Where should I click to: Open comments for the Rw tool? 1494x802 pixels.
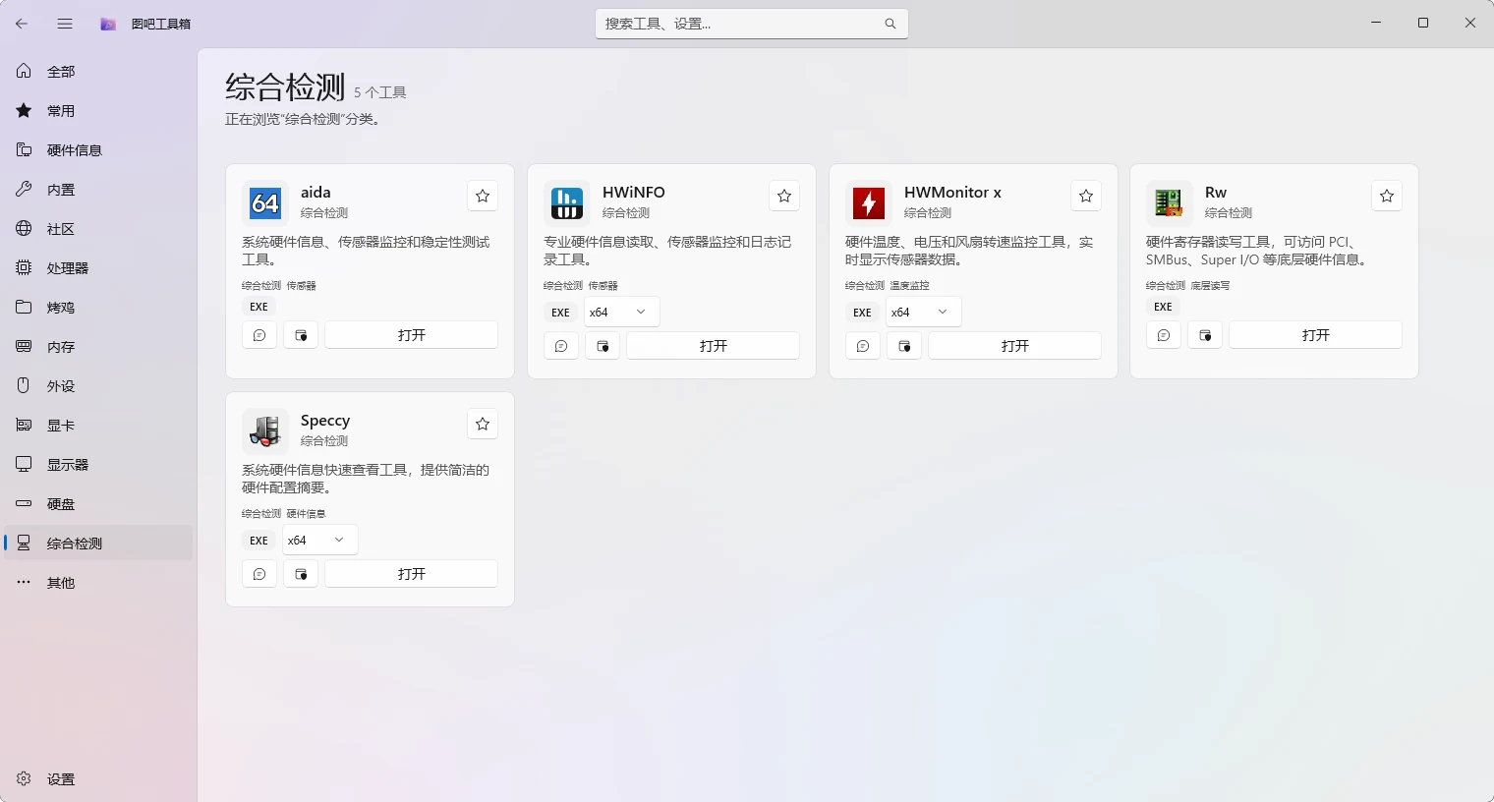coord(1164,335)
